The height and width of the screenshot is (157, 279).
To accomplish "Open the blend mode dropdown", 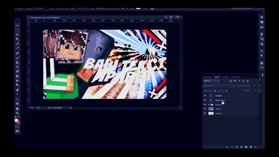I will (x=219, y=86).
